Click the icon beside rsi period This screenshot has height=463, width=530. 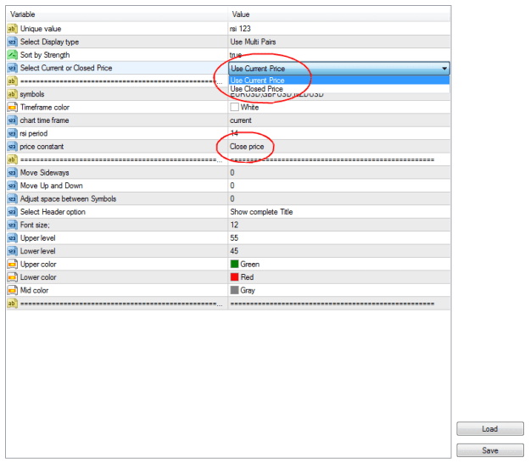pyautogui.click(x=12, y=133)
